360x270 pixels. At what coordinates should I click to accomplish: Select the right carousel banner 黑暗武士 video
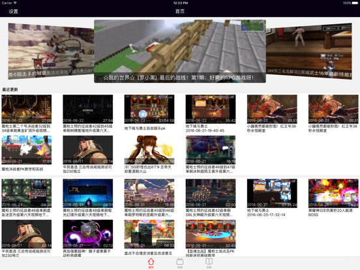click(308, 51)
